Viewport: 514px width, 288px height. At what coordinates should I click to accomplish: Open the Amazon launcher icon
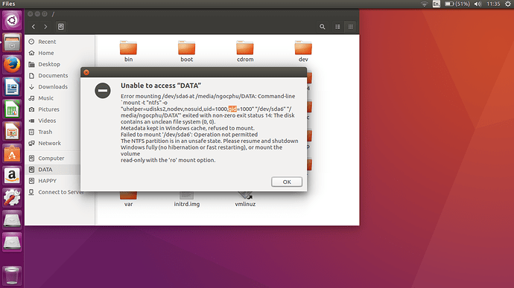click(12, 176)
